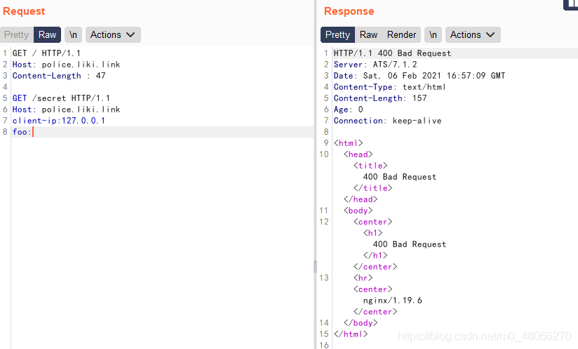Click the 'Server: ATS/7.1.2' response header

click(375, 65)
